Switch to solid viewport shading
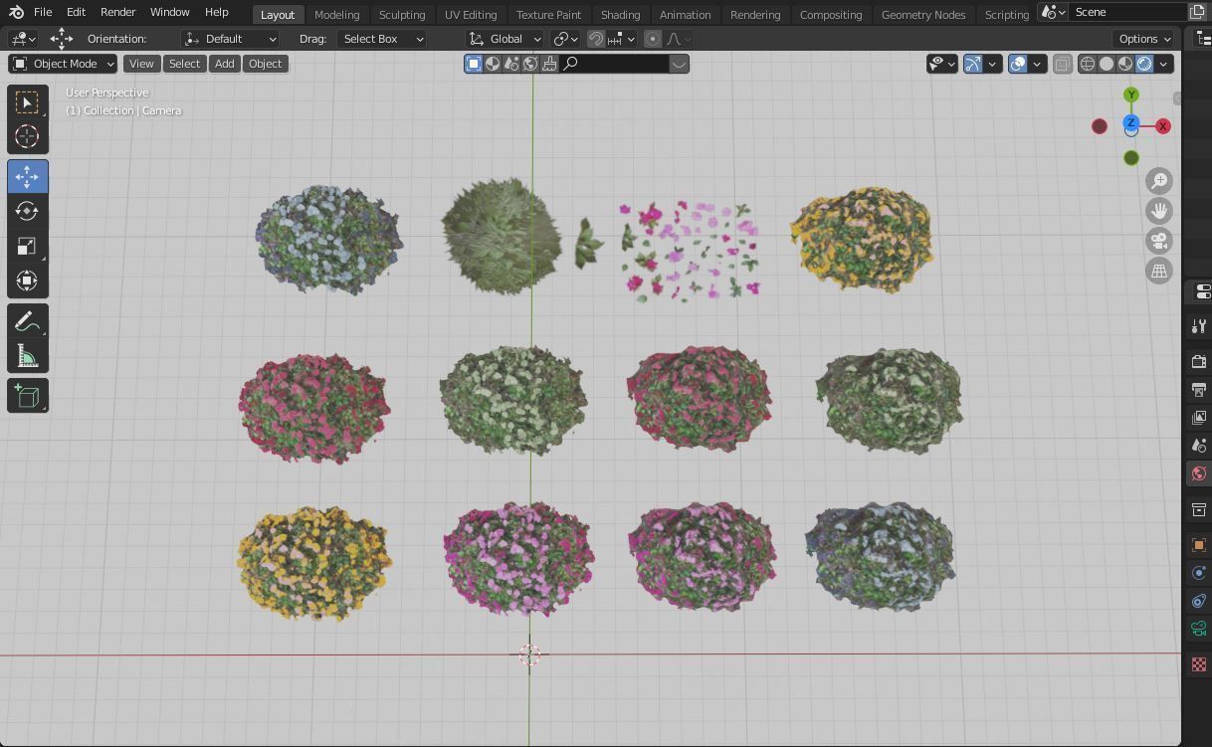Image resolution: width=1212 pixels, height=747 pixels. point(1107,64)
